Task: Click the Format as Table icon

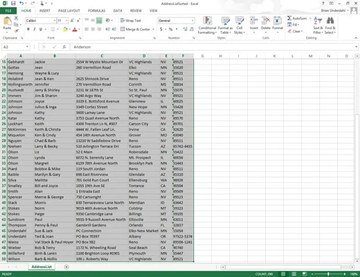Action: point(225,21)
